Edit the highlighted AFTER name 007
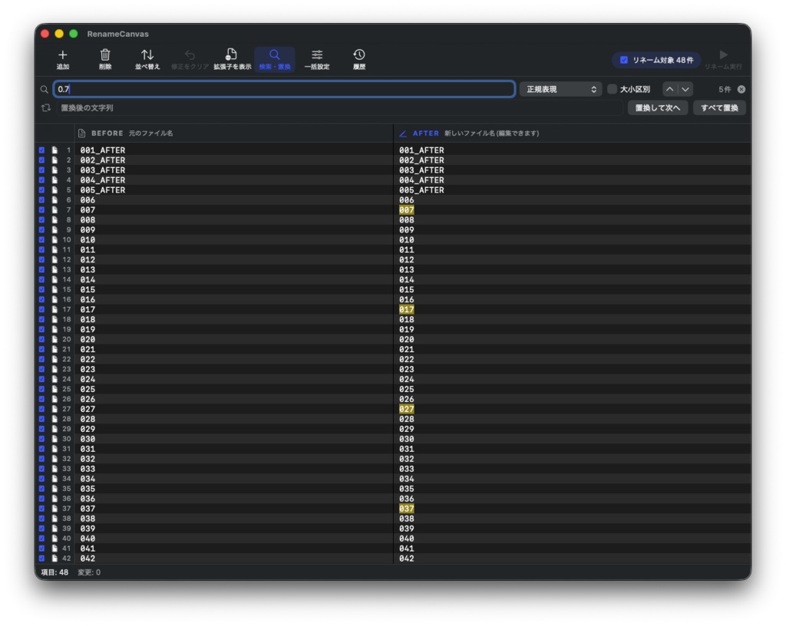Screen dimensions: 786x626 (407, 210)
